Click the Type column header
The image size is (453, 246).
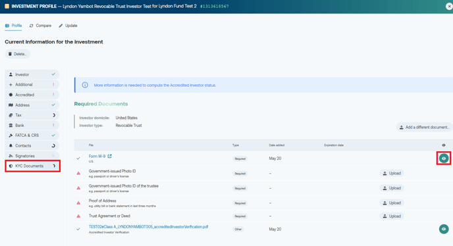click(236, 145)
